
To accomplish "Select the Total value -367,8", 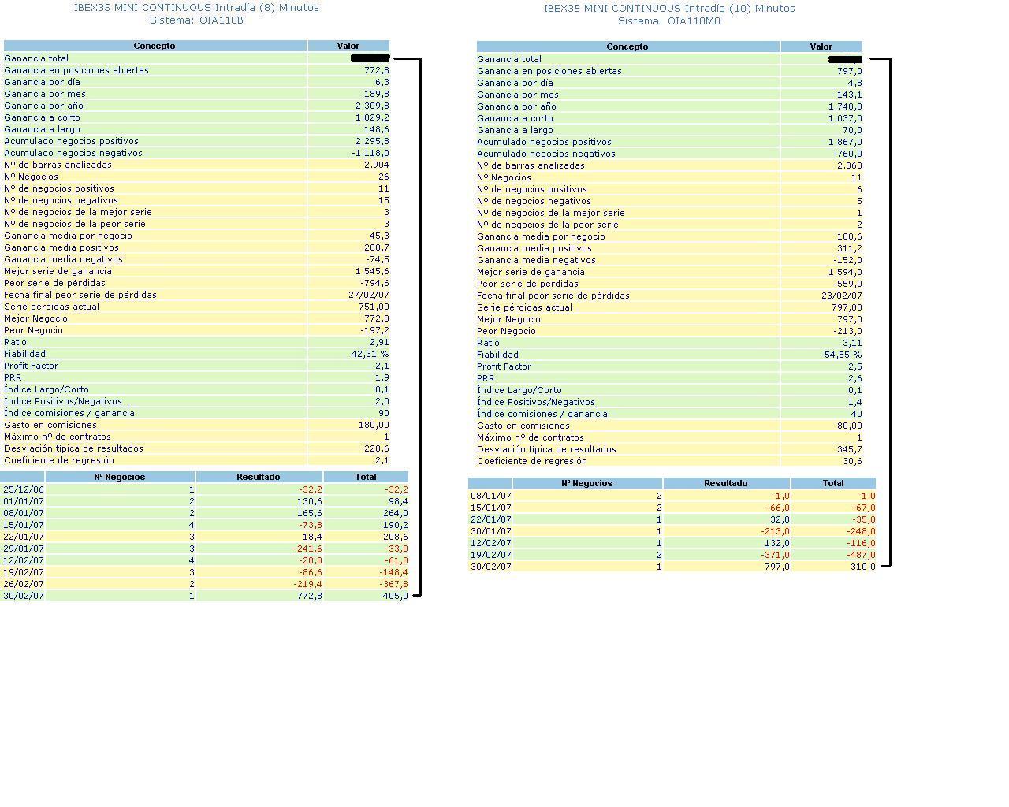I will [394, 584].
